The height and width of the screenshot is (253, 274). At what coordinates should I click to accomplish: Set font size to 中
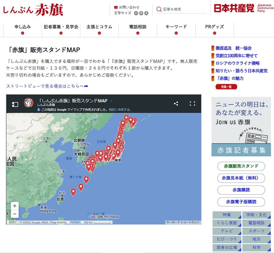[141, 13]
